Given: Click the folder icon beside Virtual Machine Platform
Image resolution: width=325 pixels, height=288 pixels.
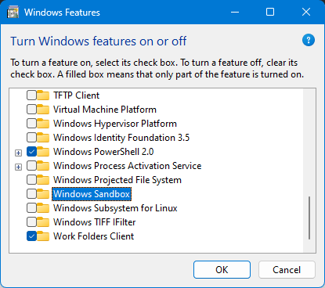Looking at the screenshot, I should coord(43,110).
